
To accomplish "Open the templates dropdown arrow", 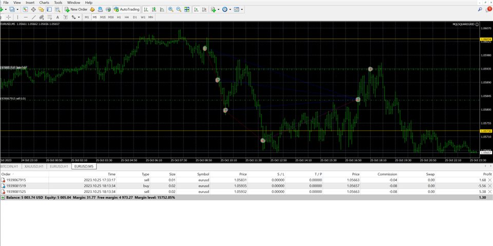I will pyautogui.click(x=242, y=9).
